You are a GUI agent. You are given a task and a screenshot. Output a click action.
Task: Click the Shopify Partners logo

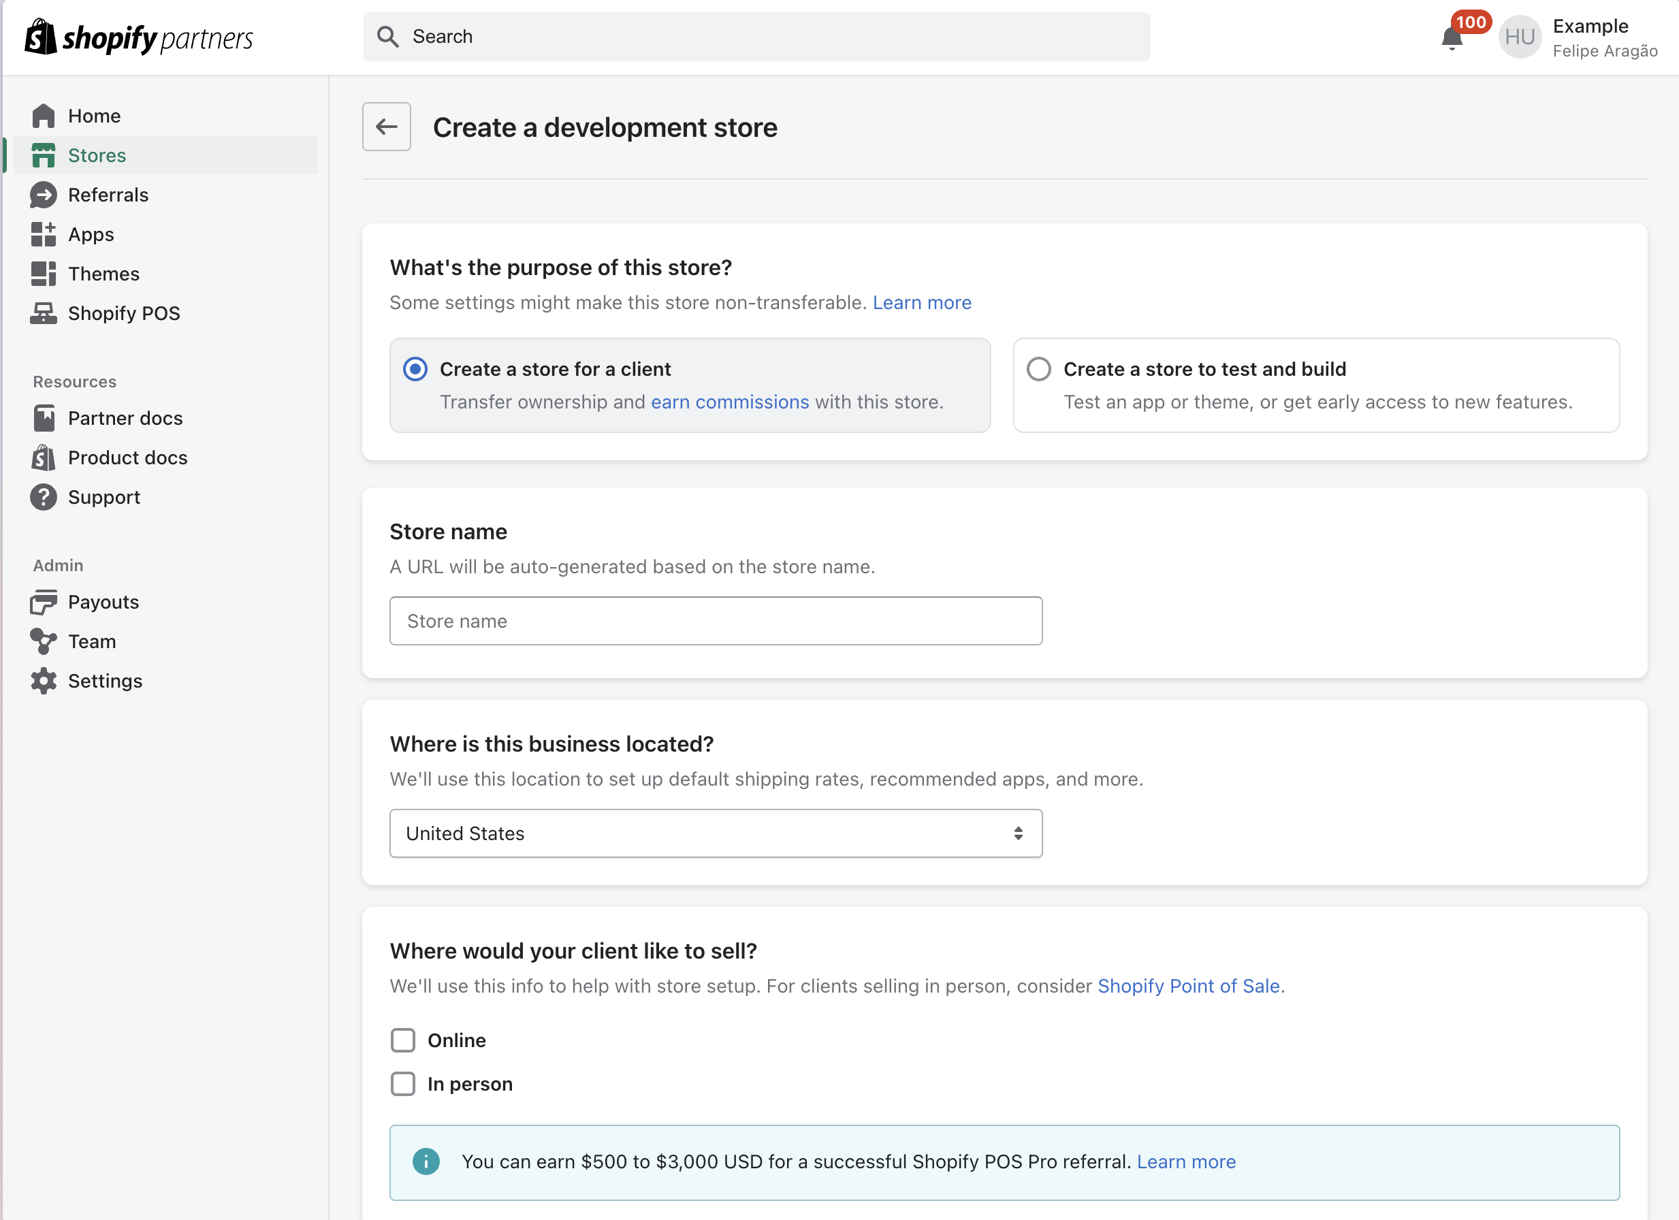(x=138, y=37)
